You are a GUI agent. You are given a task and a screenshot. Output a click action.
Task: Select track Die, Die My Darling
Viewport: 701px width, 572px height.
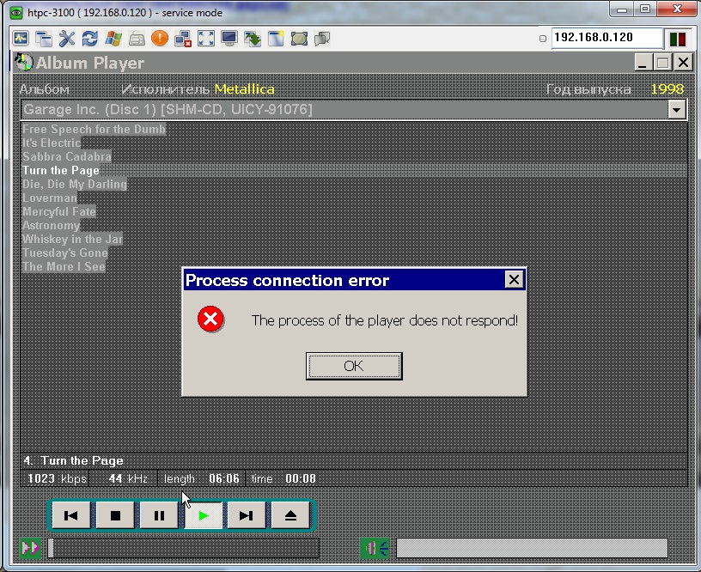(74, 184)
